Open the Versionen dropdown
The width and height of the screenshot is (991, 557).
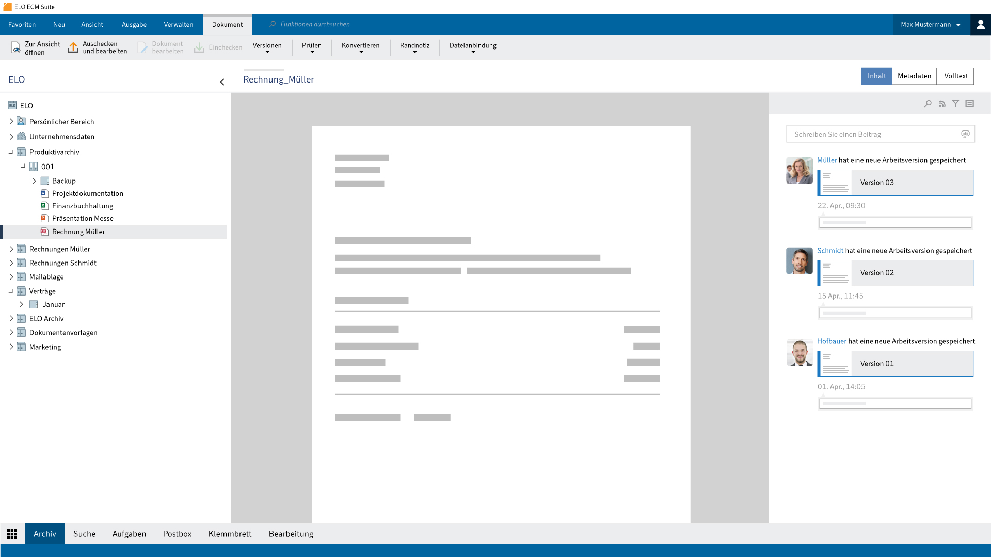pyautogui.click(x=267, y=47)
